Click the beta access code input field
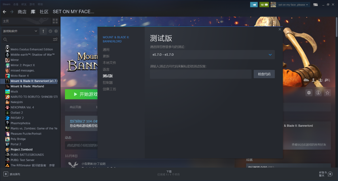338x181 pixels. point(201,74)
